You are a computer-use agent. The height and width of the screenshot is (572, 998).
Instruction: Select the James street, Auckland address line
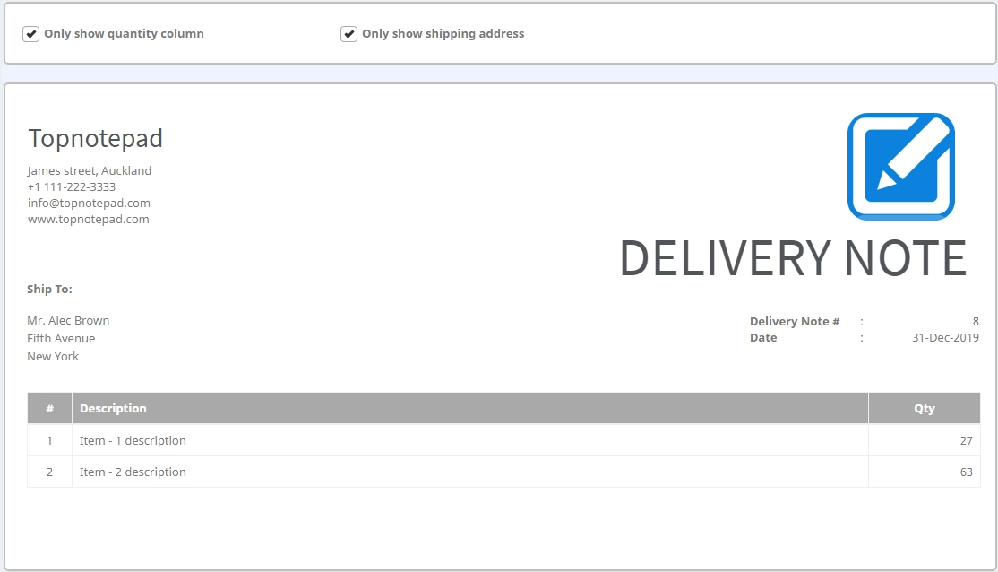point(89,170)
